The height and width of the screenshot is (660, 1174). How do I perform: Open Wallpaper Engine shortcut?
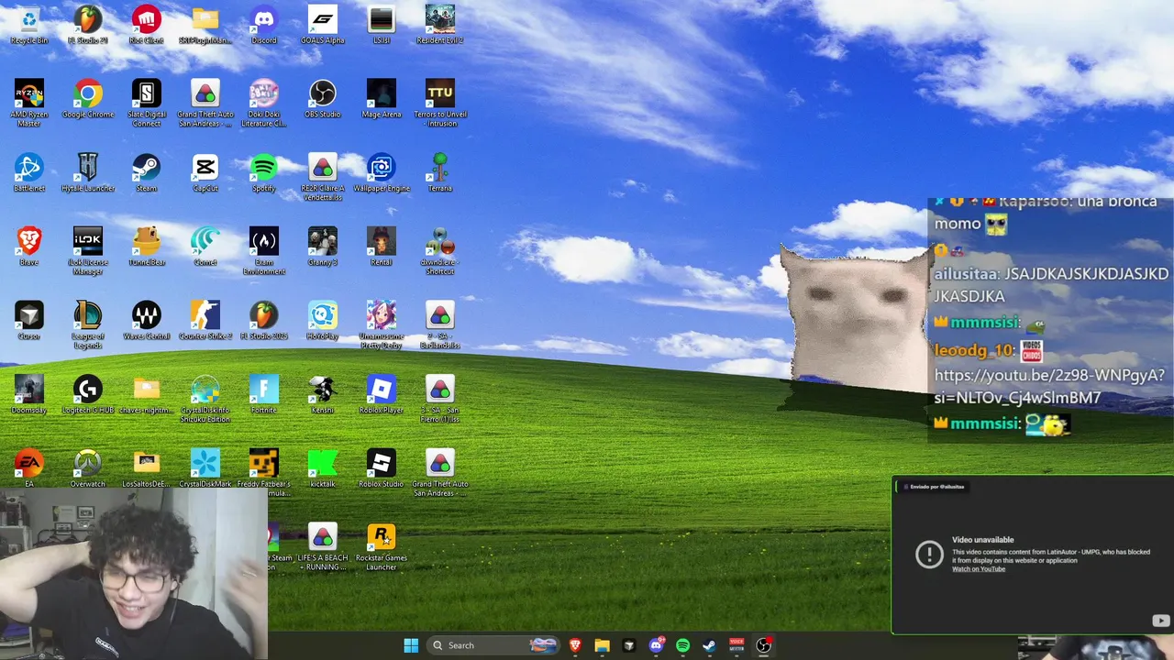(382, 172)
